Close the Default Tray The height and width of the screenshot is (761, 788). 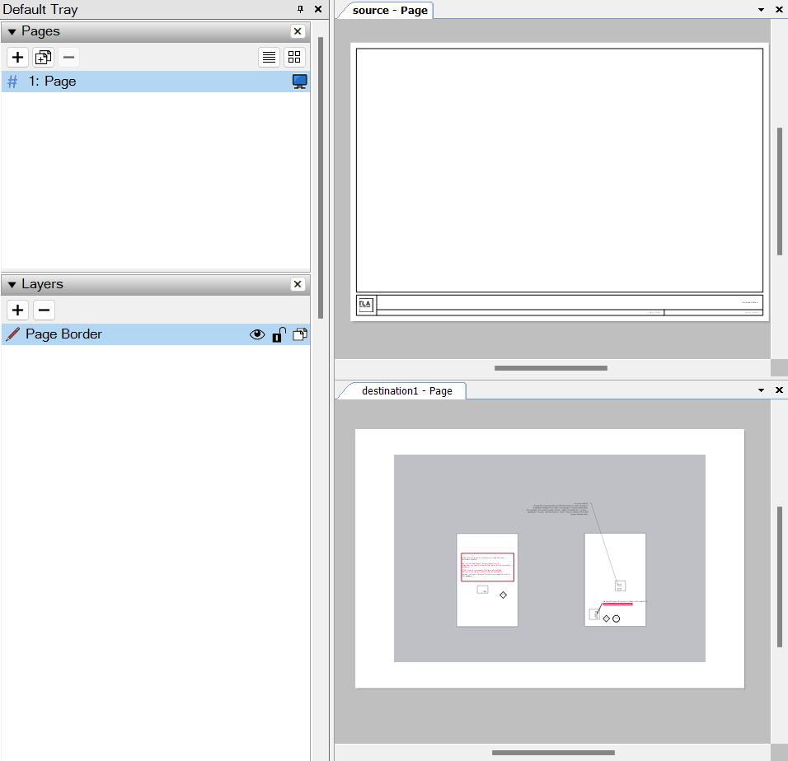click(318, 9)
